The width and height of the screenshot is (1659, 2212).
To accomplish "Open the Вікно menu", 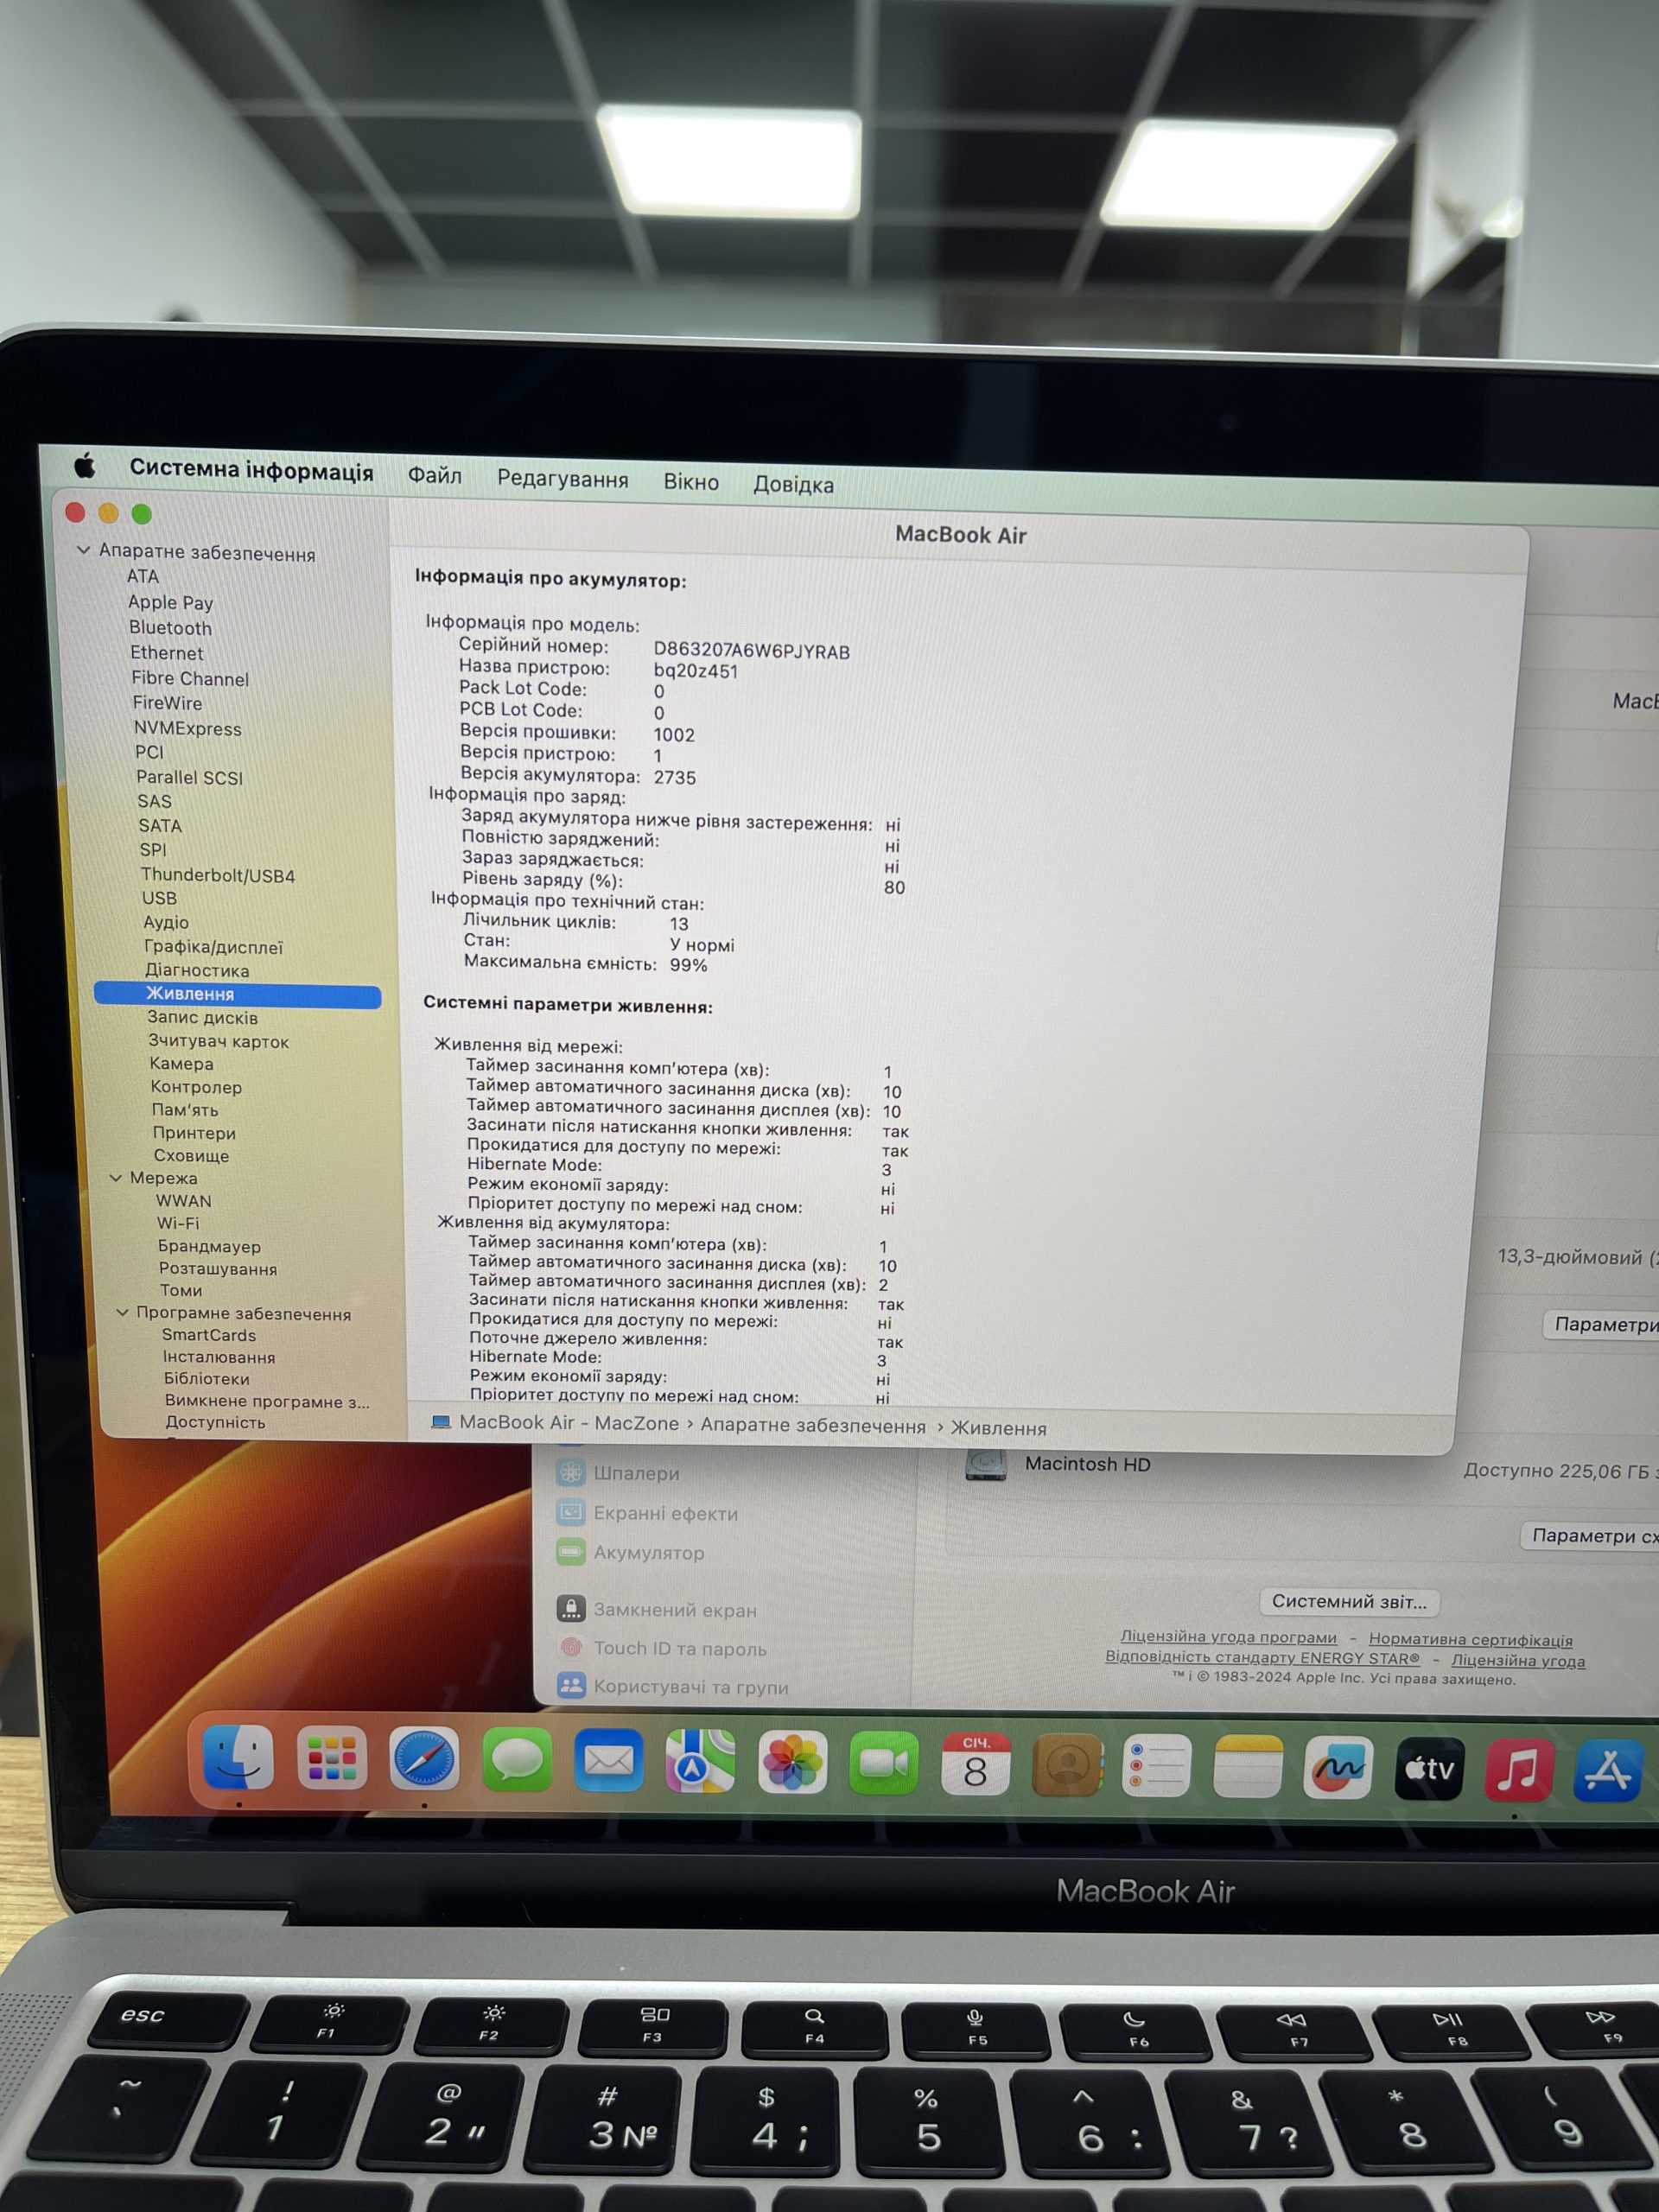I will pyautogui.click(x=691, y=482).
